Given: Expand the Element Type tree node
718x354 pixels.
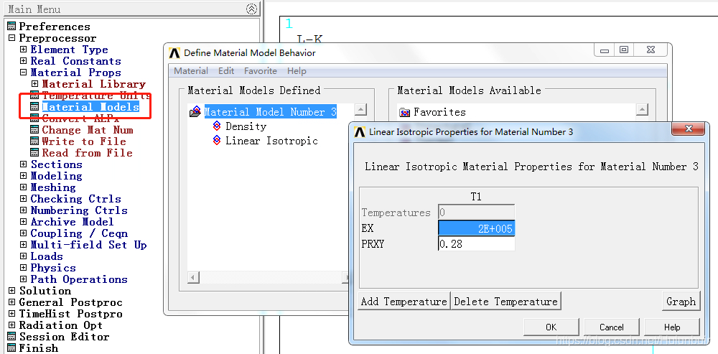Looking at the screenshot, I should click(x=23, y=50).
